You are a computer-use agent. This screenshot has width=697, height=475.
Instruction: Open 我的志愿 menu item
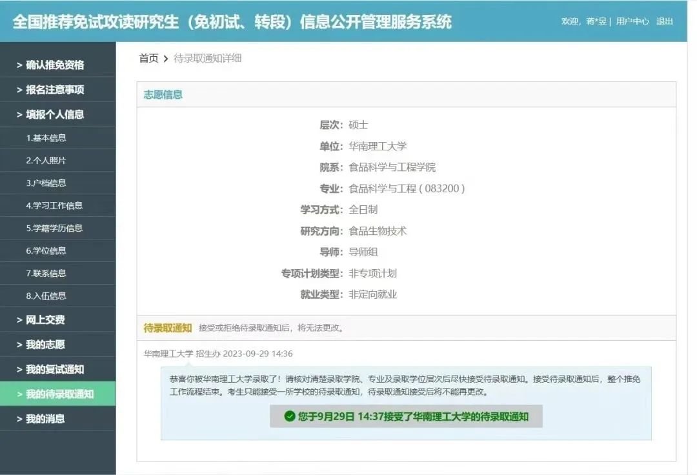pos(45,345)
